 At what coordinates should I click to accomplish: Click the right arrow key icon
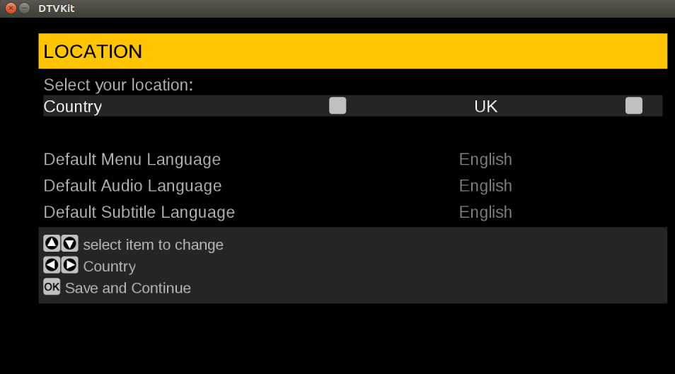tap(69, 266)
